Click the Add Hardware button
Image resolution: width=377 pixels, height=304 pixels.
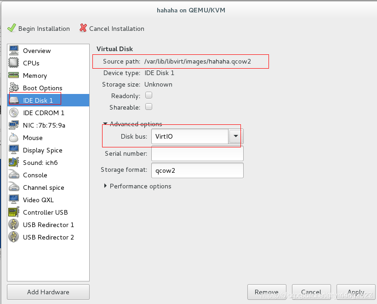click(x=48, y=292)
